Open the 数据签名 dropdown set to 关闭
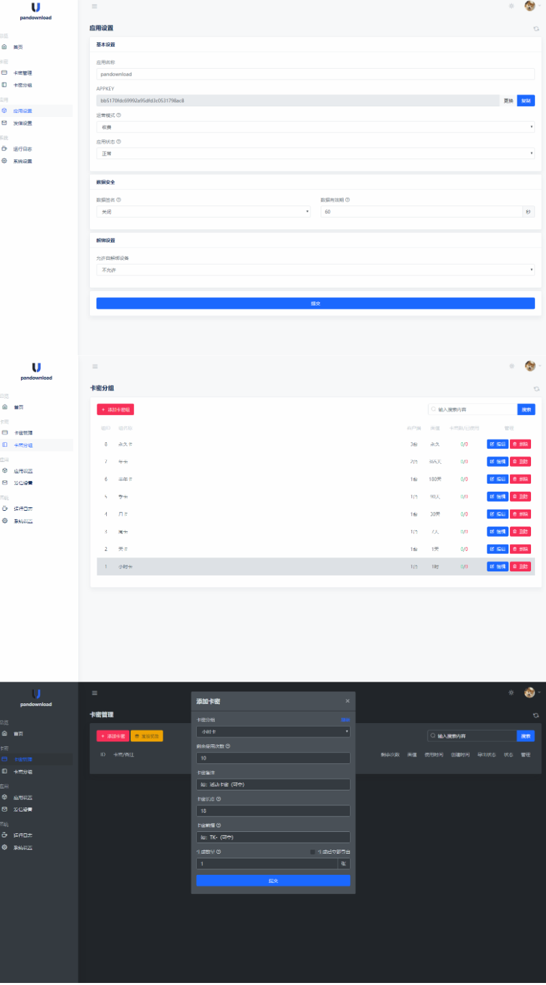 click(x=203, y=212)
